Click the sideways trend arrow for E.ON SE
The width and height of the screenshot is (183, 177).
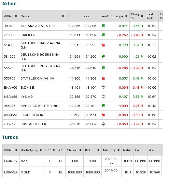[x=104, y=87]
